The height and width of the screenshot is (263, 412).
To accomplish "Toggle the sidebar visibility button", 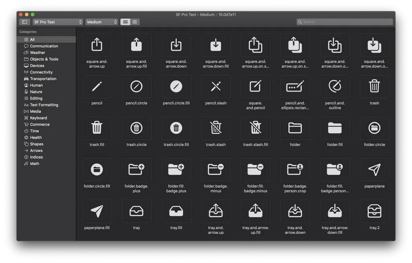I will click(25, 22).
